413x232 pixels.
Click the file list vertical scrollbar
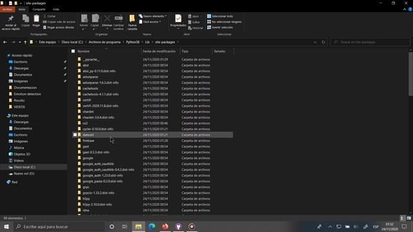[410, 74]
